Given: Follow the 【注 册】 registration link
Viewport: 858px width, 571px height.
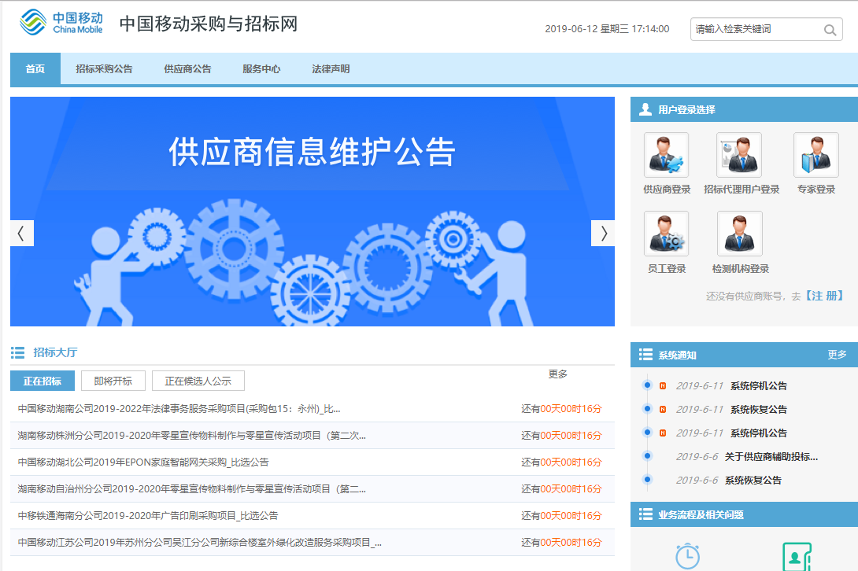Looking at the screenshot, I should coord(825,296).
